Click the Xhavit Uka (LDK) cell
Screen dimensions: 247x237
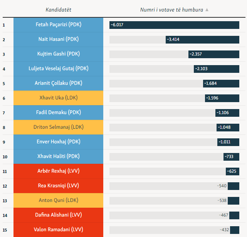(58, 98)
